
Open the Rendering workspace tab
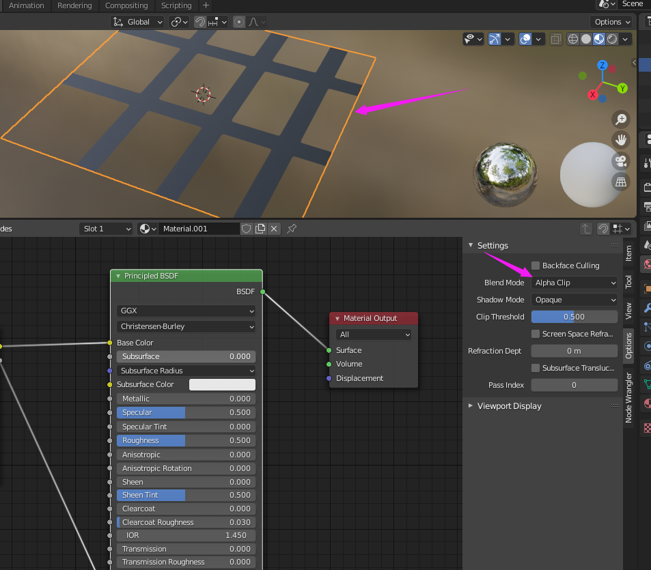[x=74, y=5]
